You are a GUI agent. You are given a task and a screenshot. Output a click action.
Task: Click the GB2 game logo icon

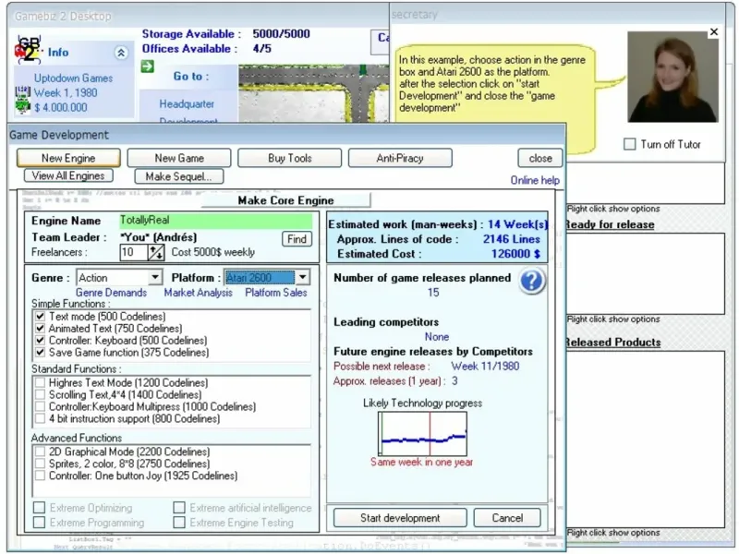(28, 50)
